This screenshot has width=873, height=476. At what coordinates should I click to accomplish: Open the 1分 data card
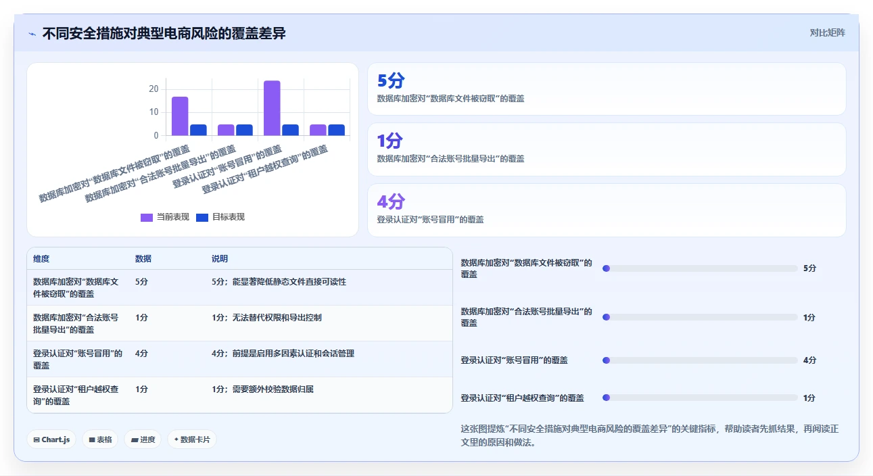click(607, 149)
